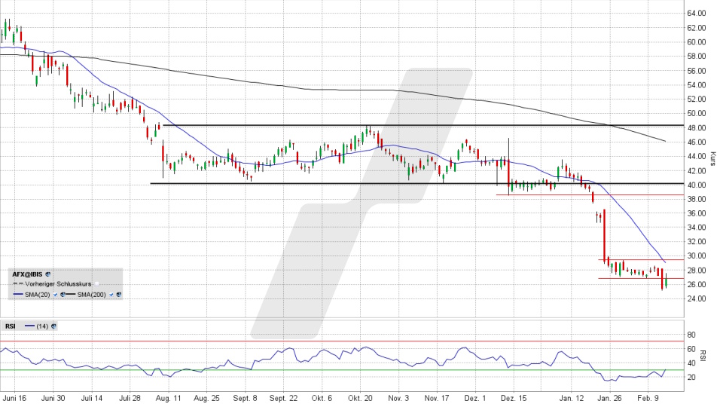This screenshot has width=723, height=407.
Task: Click the AFX@IBIS symbol label
Action: coord(27,274)
